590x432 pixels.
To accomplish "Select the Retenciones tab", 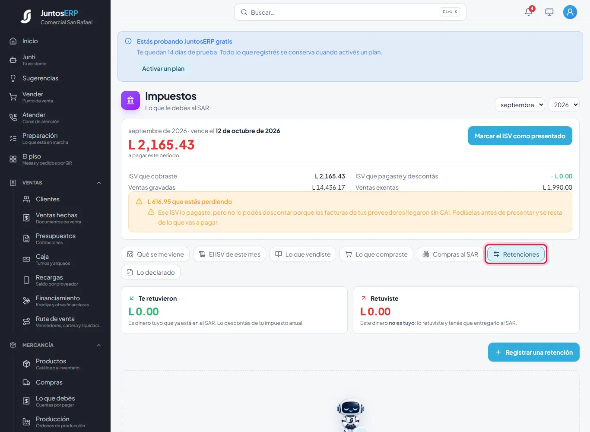I will (x=516, y=254).
